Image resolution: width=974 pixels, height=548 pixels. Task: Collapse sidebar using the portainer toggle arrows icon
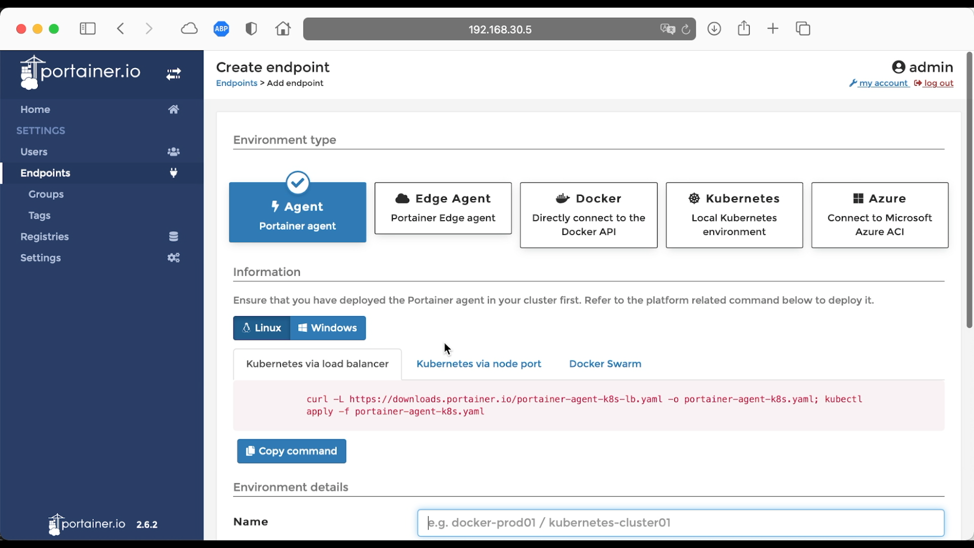[173, 74]
